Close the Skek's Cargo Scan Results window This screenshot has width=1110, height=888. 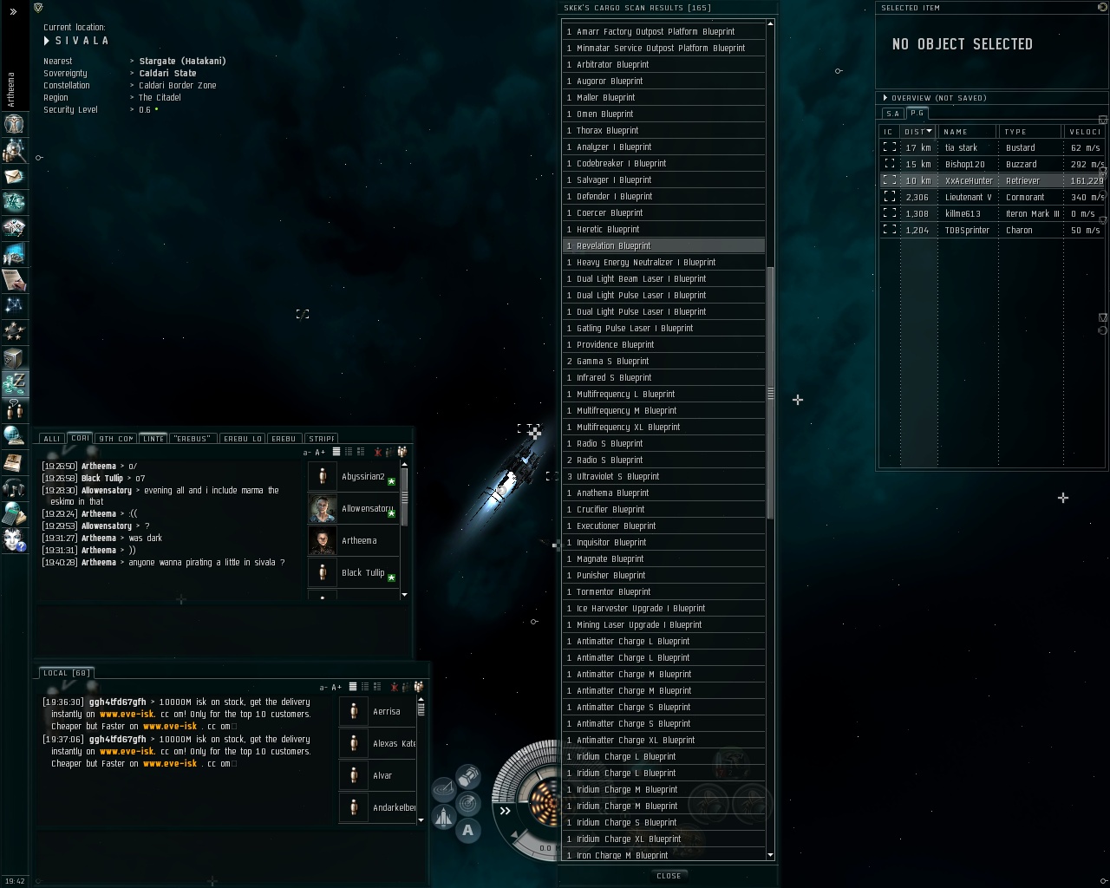(669, 876)
